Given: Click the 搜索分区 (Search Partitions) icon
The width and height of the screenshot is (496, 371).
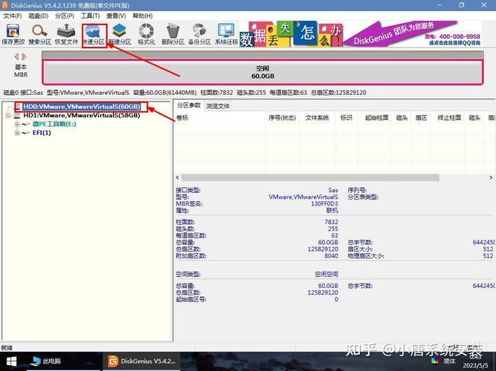Looking at the screenshot, I should 40,34.
